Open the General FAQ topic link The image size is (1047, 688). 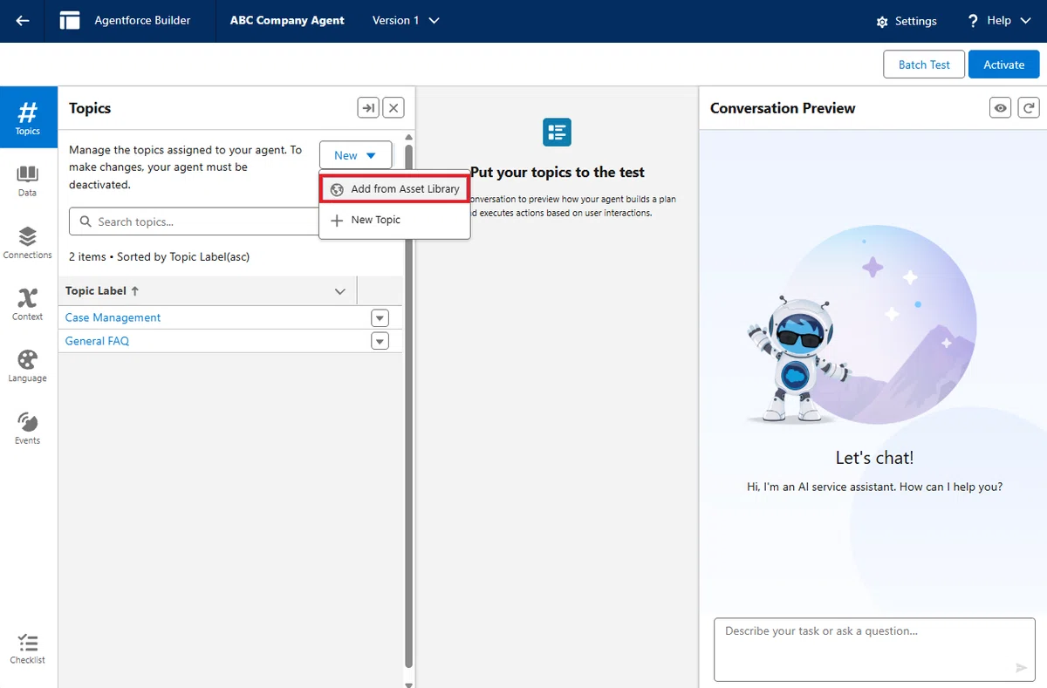(97, 341)
